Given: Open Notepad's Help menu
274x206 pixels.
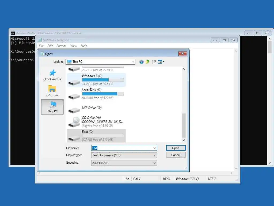Looking at the screenshot, I should click(x=84, y=46).
